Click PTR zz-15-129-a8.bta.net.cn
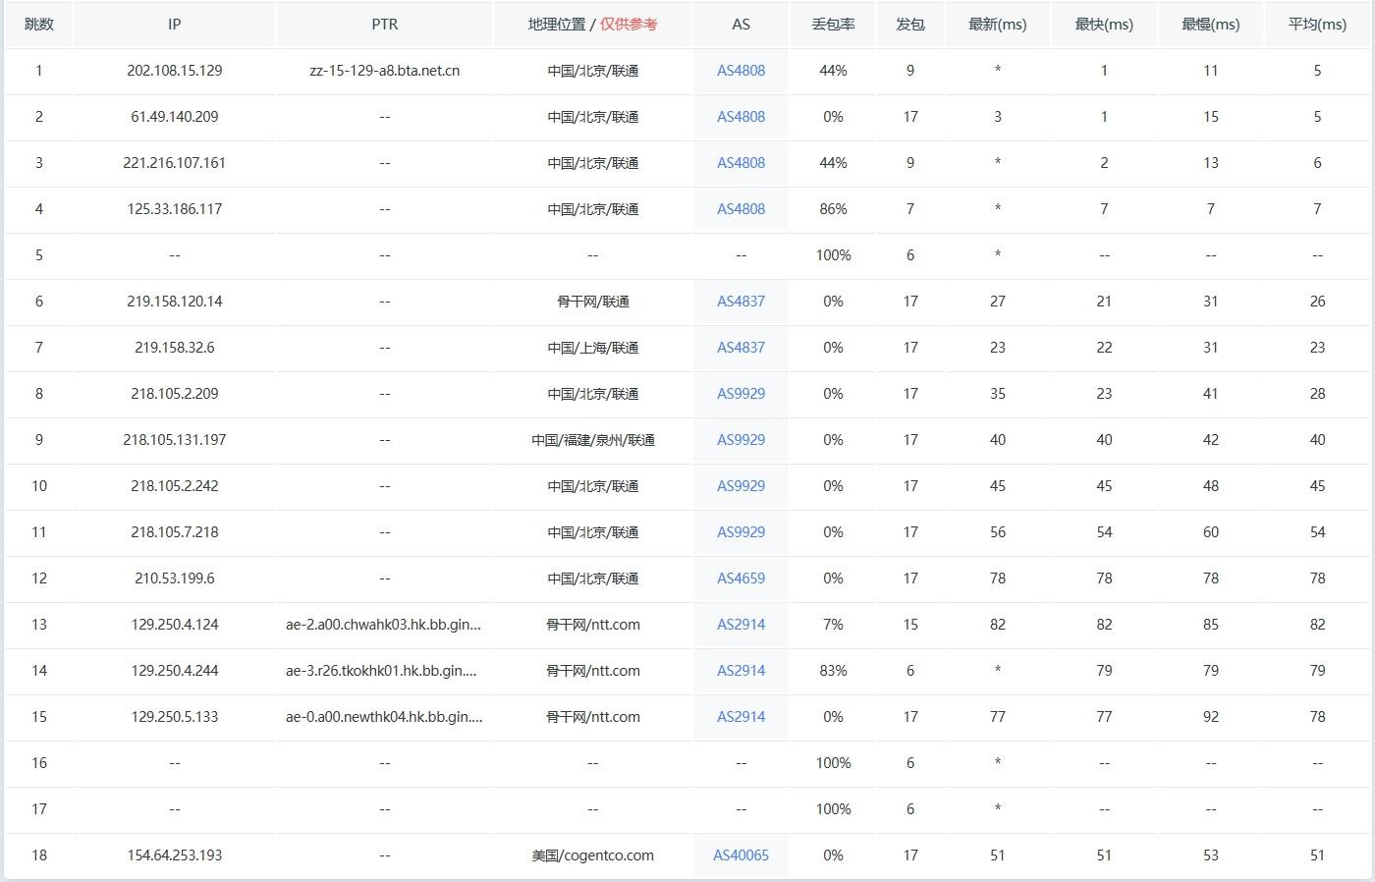This screenshot has height=882, width=1375. tap(385, 71)
